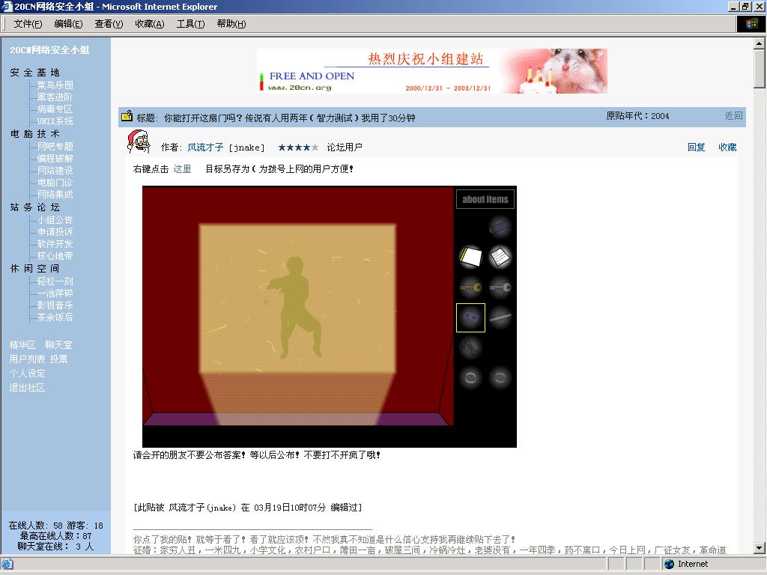Click the 电脑技术 category heading
Viewport: 767px width, 575px height.
[x=34, y=134]
